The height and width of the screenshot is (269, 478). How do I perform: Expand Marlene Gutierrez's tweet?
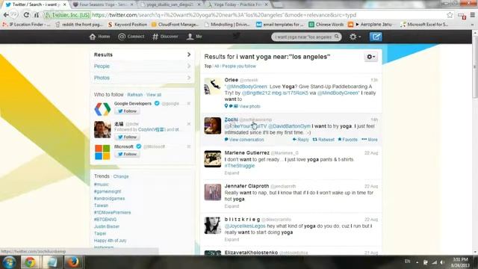232,173
